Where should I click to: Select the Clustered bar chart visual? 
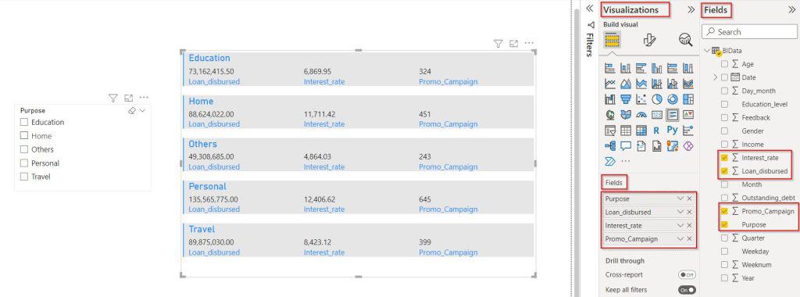[641, 68]
